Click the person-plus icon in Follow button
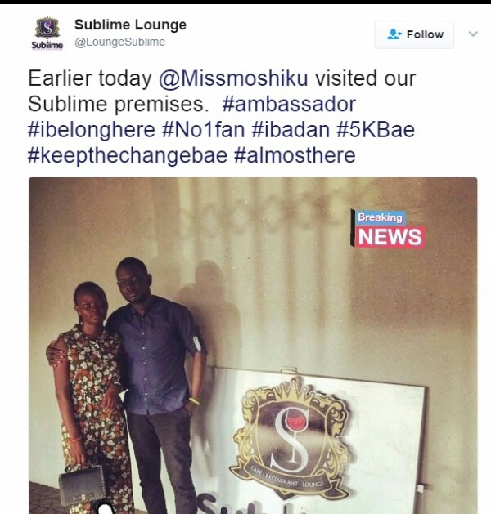Screen dimensions: 491x514 (394, 34)
